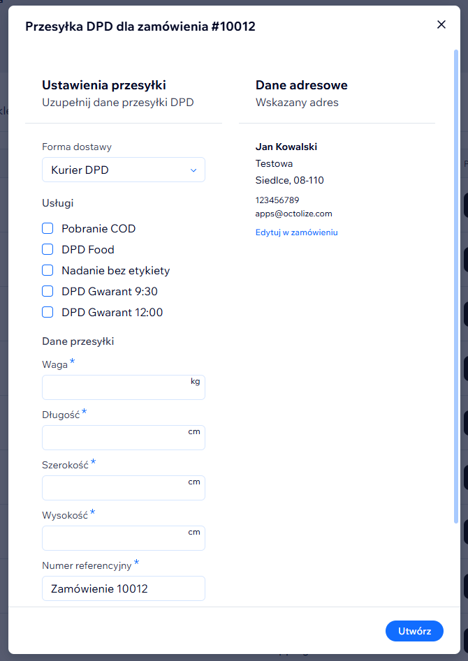Click into the Długość length field

click(x=115, y=438)
